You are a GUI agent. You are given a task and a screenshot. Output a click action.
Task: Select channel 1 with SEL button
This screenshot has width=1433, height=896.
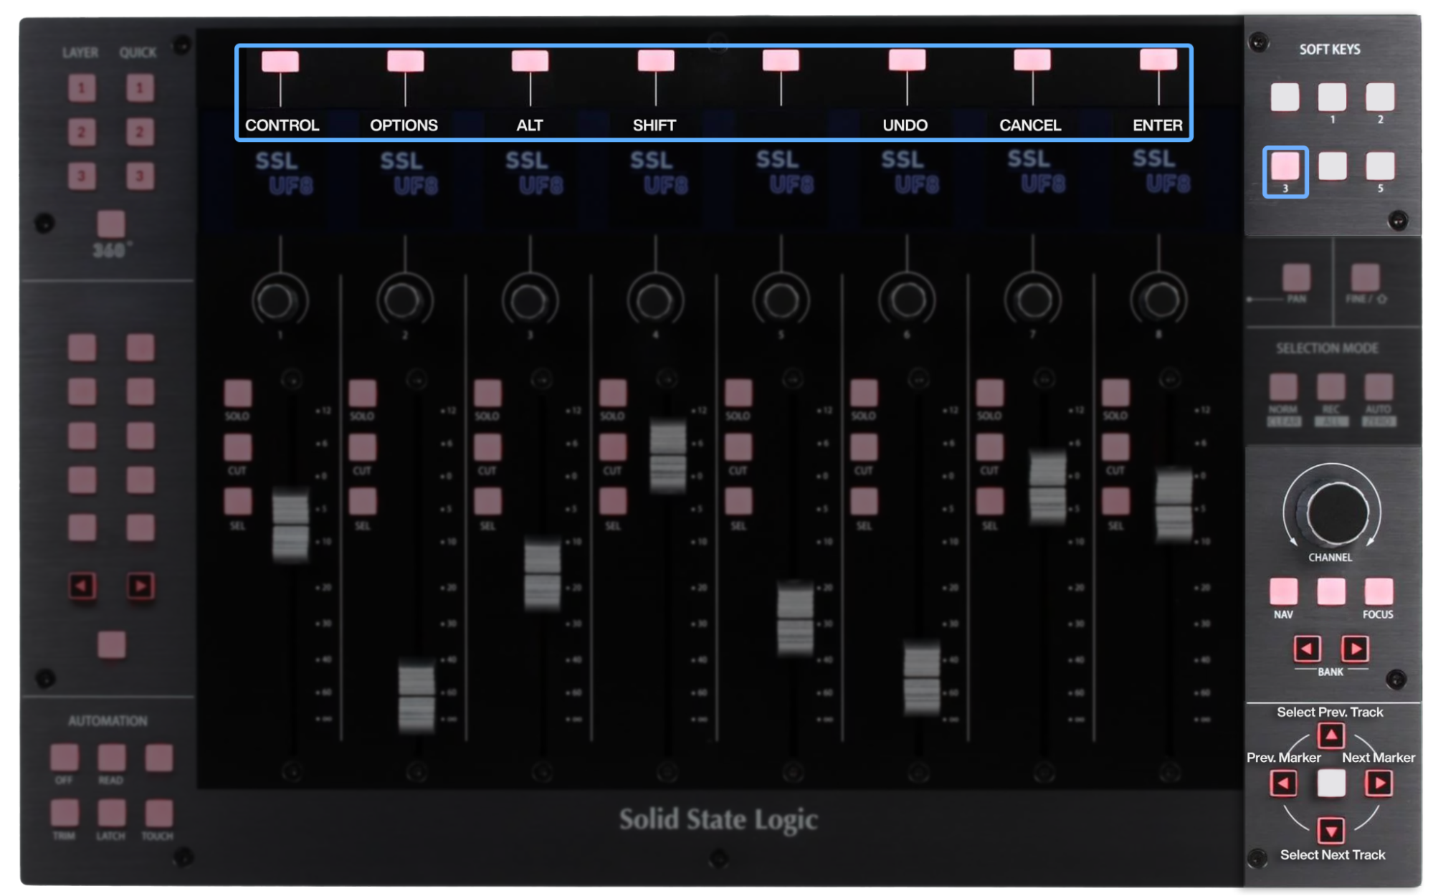point(237,502)
